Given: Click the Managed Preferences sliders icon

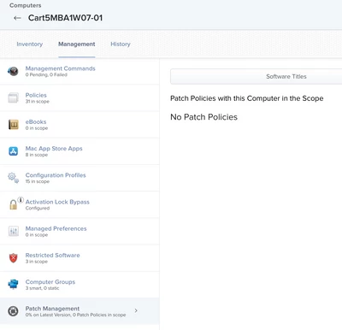Looking at the screenshot, I should (x=13, y=231).
